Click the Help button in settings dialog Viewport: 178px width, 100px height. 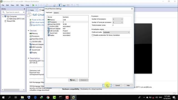(128, 85)
